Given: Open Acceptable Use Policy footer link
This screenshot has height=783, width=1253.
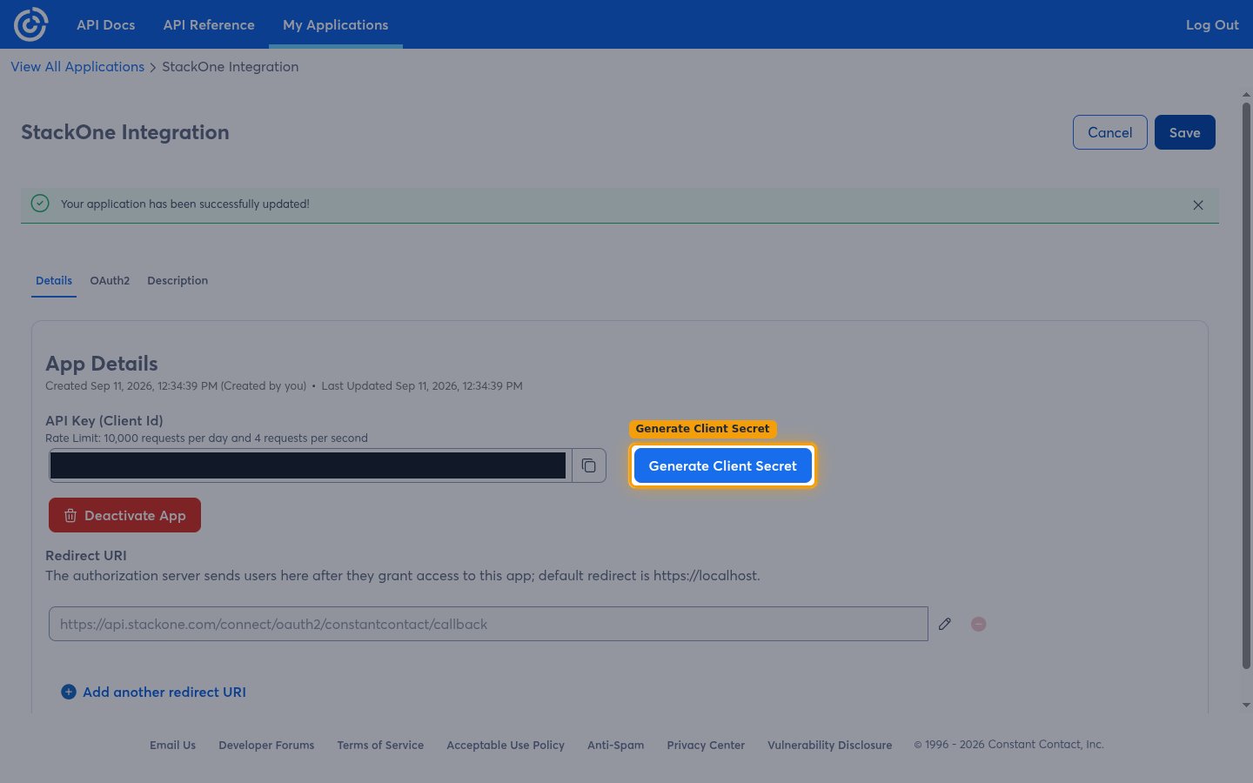Looking at the screenshot, I should point(506,745).
